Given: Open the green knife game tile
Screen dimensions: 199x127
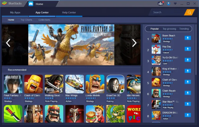Looking at the screenshot, I should [13, 114].
